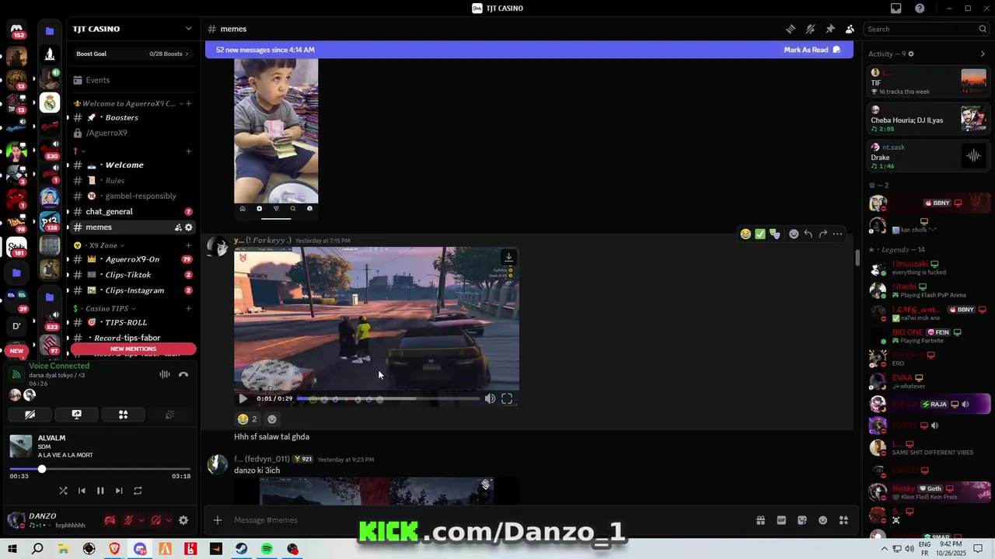Screen dimensions: 995x559
Task: Open the Events item
Action: pyautogui.click(x=132, y=80)
